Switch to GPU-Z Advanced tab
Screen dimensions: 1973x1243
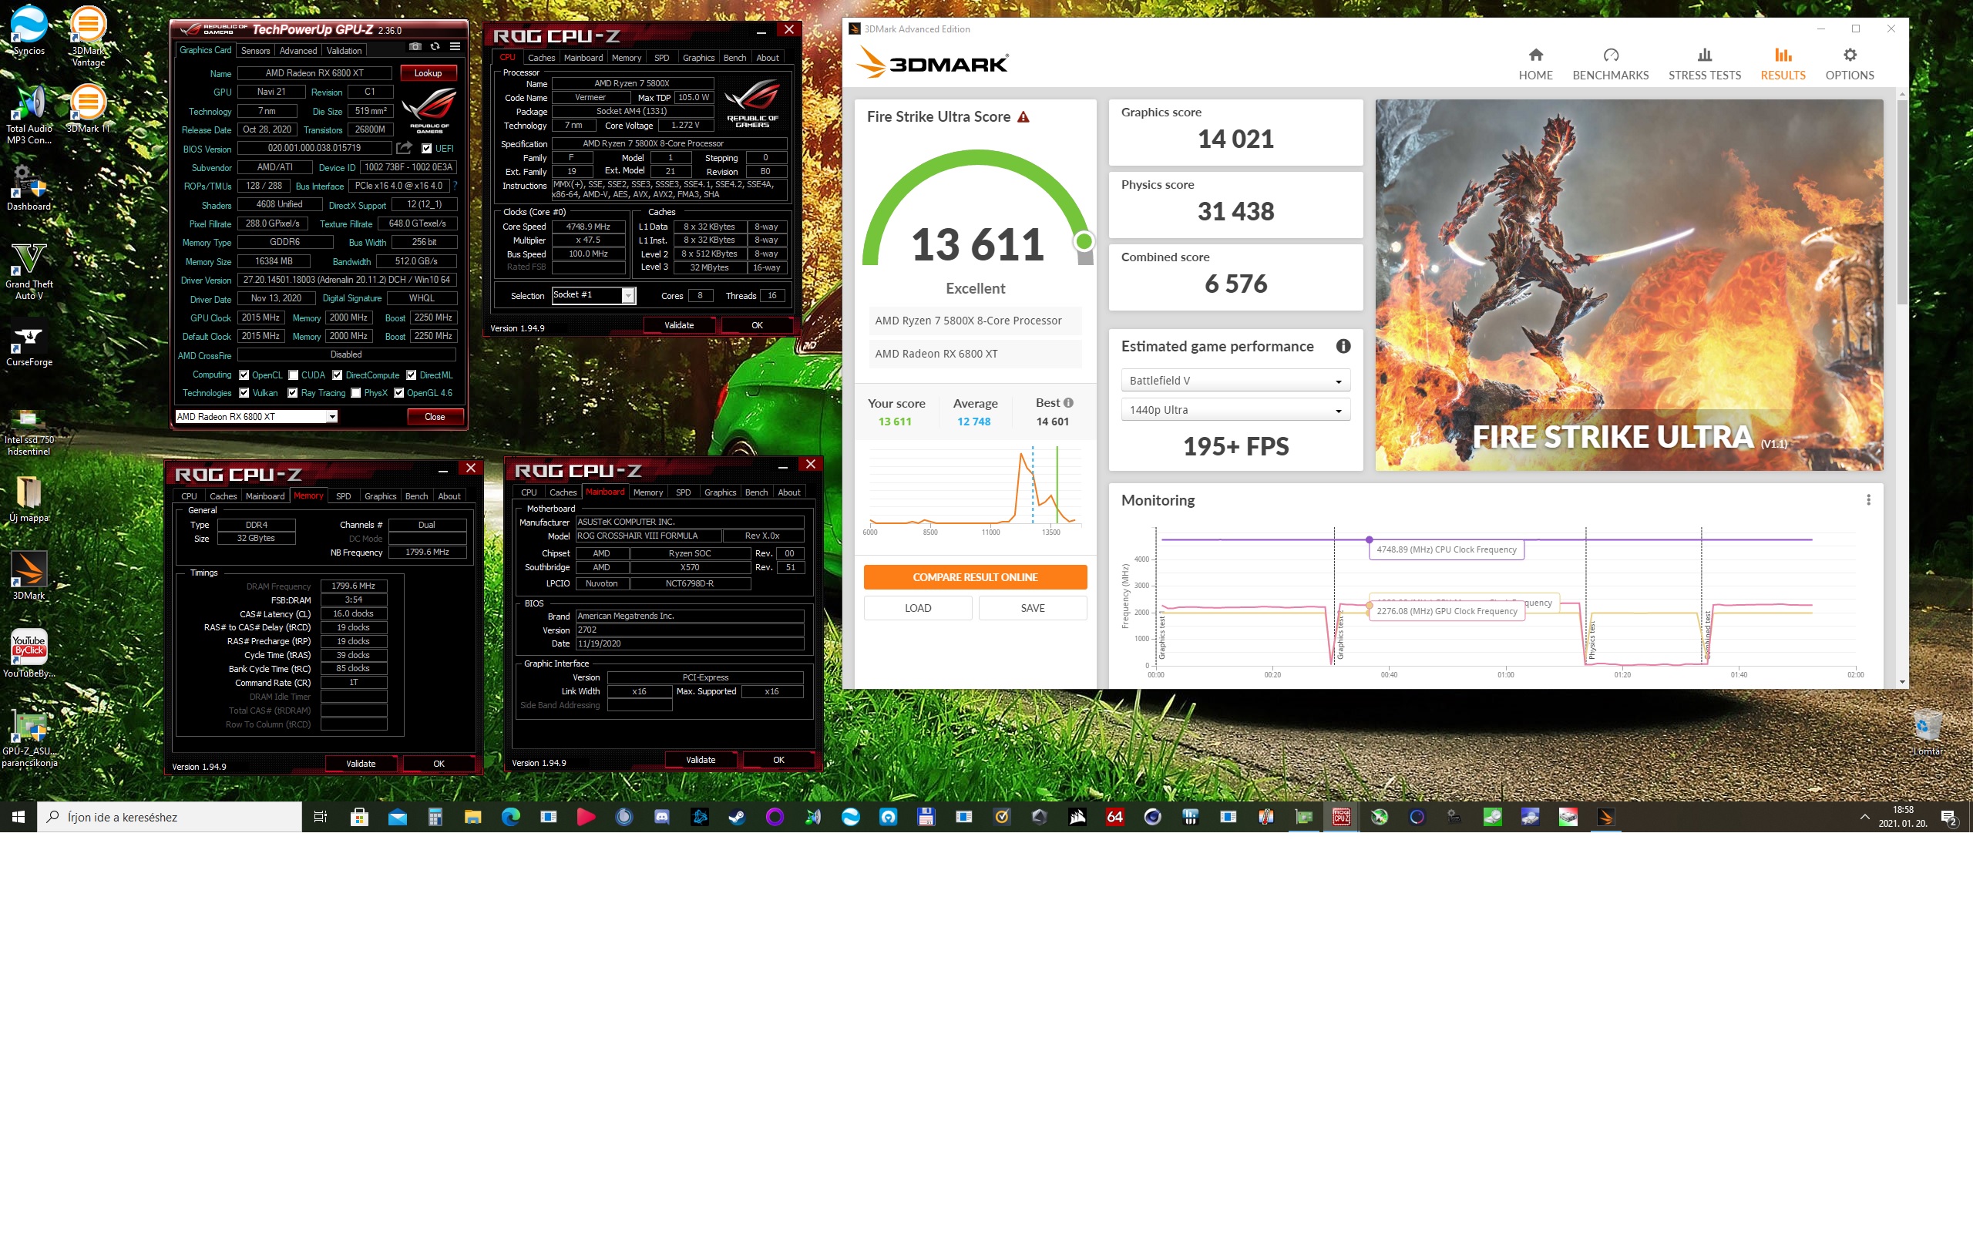298,51
